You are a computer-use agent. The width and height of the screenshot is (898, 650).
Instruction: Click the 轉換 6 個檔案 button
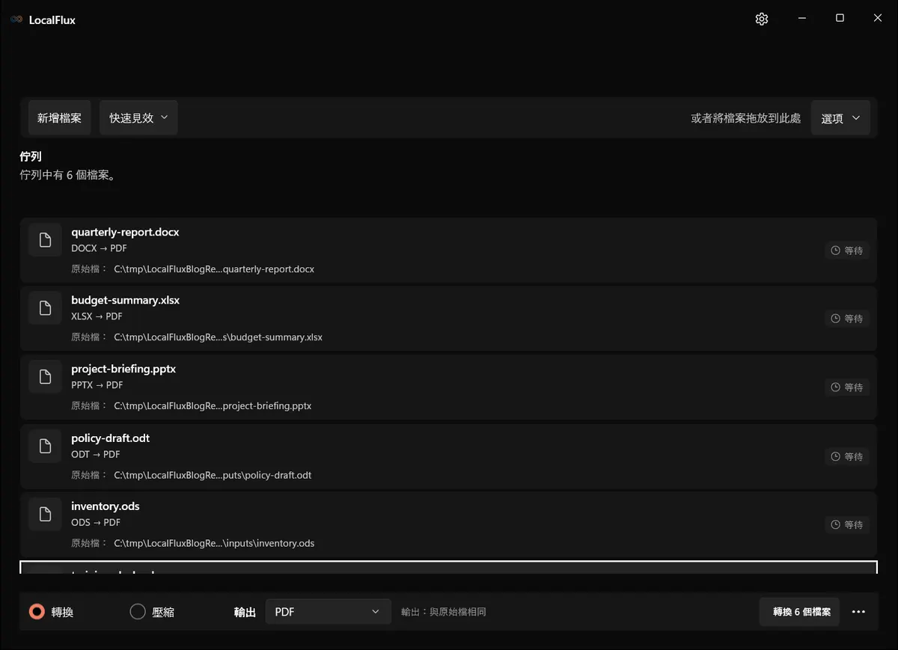pyautogui.click(x=800, y=612)
